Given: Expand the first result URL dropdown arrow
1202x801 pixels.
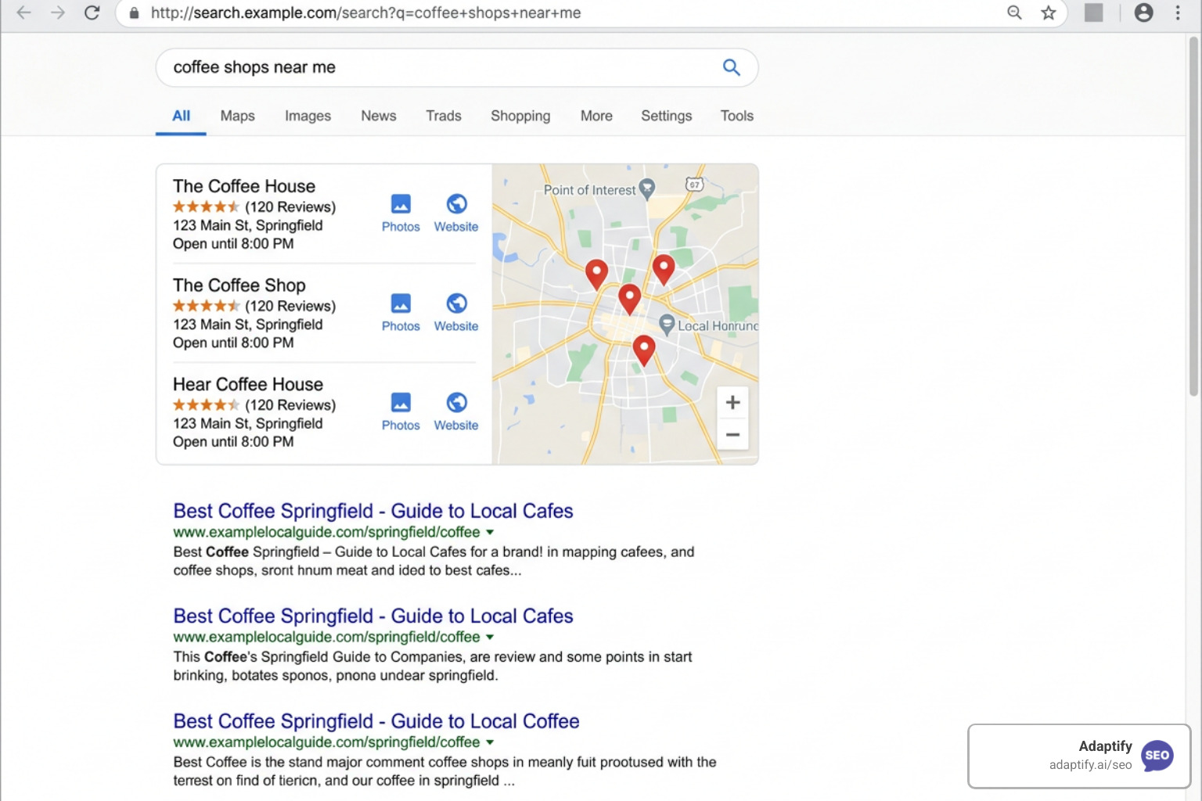Looking at the screenshot, I should pyautogui.click(x=490, y=532).
